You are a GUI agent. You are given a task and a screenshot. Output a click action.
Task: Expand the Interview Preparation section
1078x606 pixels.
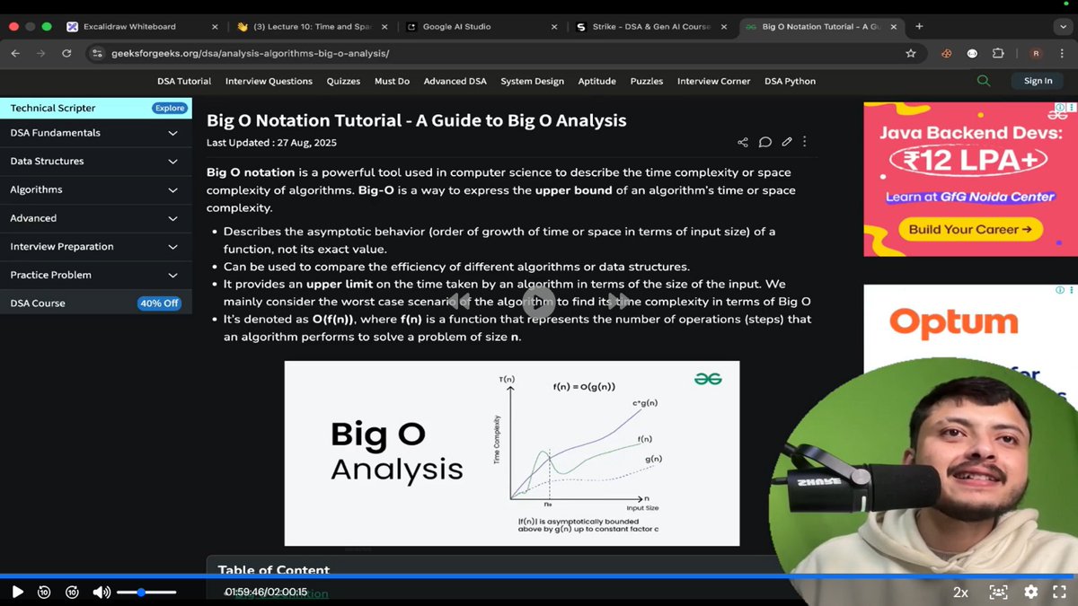[96, 247]
